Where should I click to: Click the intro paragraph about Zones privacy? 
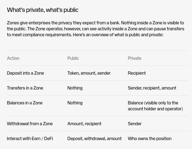click(x=95, y=29)
